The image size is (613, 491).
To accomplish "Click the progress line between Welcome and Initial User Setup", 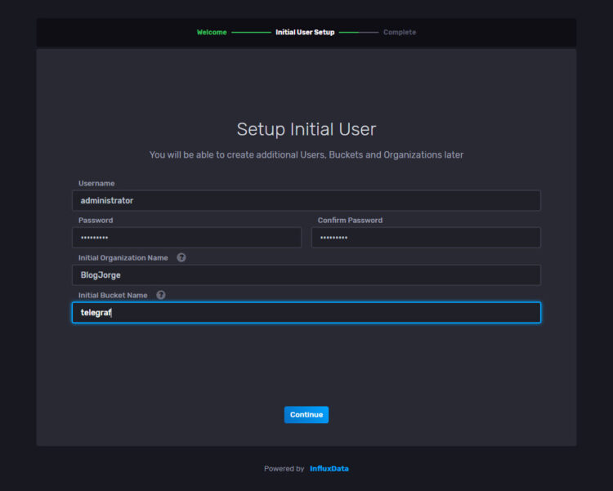I will tap(251, 33).
